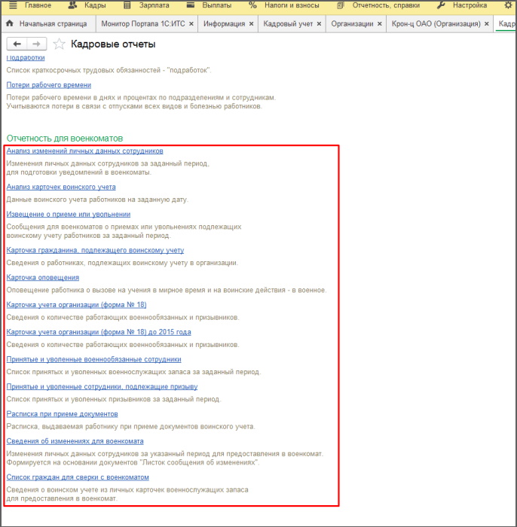This screenshot has height=527, width=517.
Task: Open the Потери рабочего времени report
Action: coord(49,85)
